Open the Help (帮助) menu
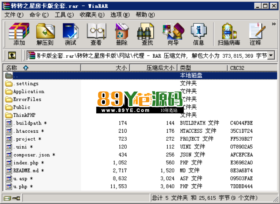This screenshot has width=280, height=204. 145,15
